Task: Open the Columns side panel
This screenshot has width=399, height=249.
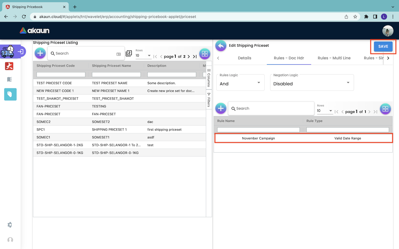Action: (x=209, y=77)
